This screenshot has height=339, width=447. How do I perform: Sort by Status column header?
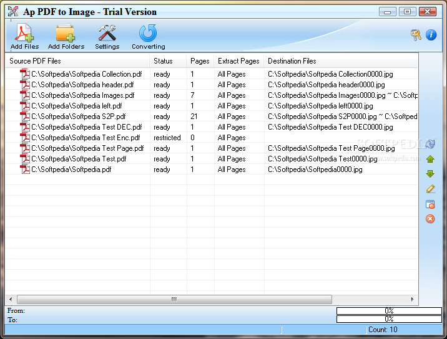tap(168, 61)
